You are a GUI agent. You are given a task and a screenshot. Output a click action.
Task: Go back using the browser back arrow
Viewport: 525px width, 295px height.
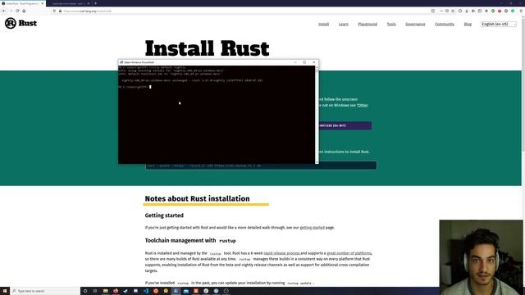(4, 11)
